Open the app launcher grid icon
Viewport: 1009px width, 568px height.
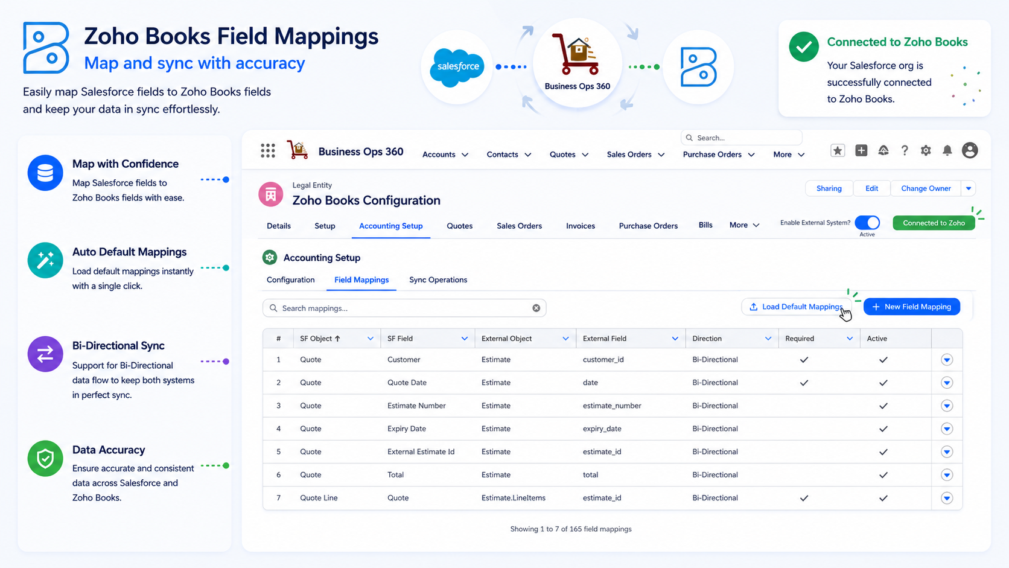click(x=268, y=150)
